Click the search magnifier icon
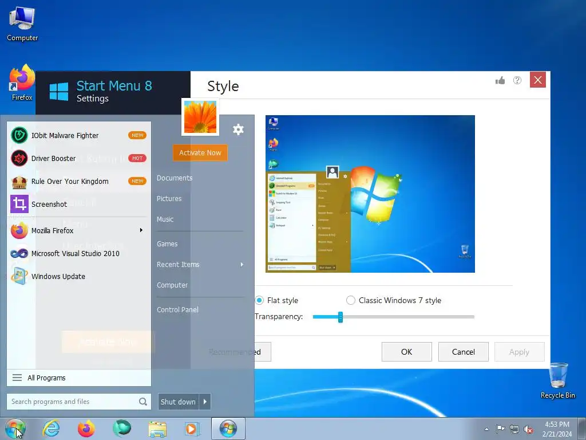The width and height of the screenshot is (586, 440). (142, 402)
